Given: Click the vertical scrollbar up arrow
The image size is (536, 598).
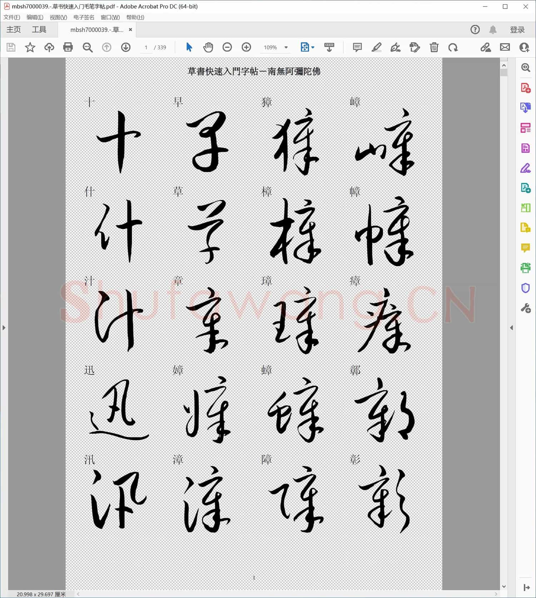Looking at the screenshot, I should click(504, 65).
